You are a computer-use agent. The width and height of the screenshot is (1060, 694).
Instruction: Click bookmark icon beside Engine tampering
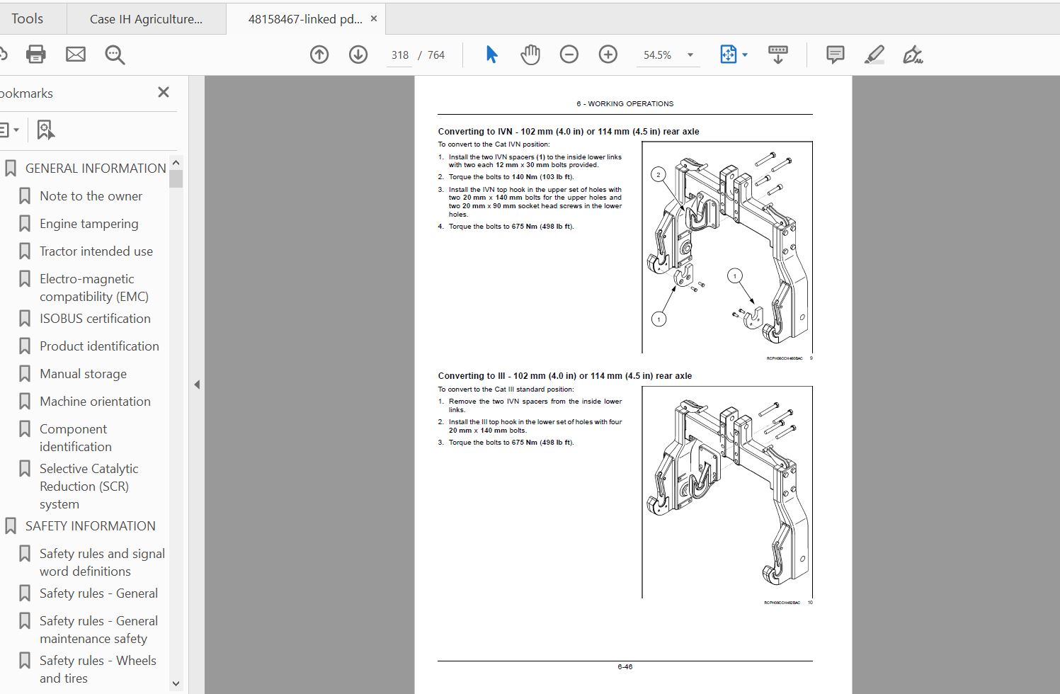pos(25,224)
